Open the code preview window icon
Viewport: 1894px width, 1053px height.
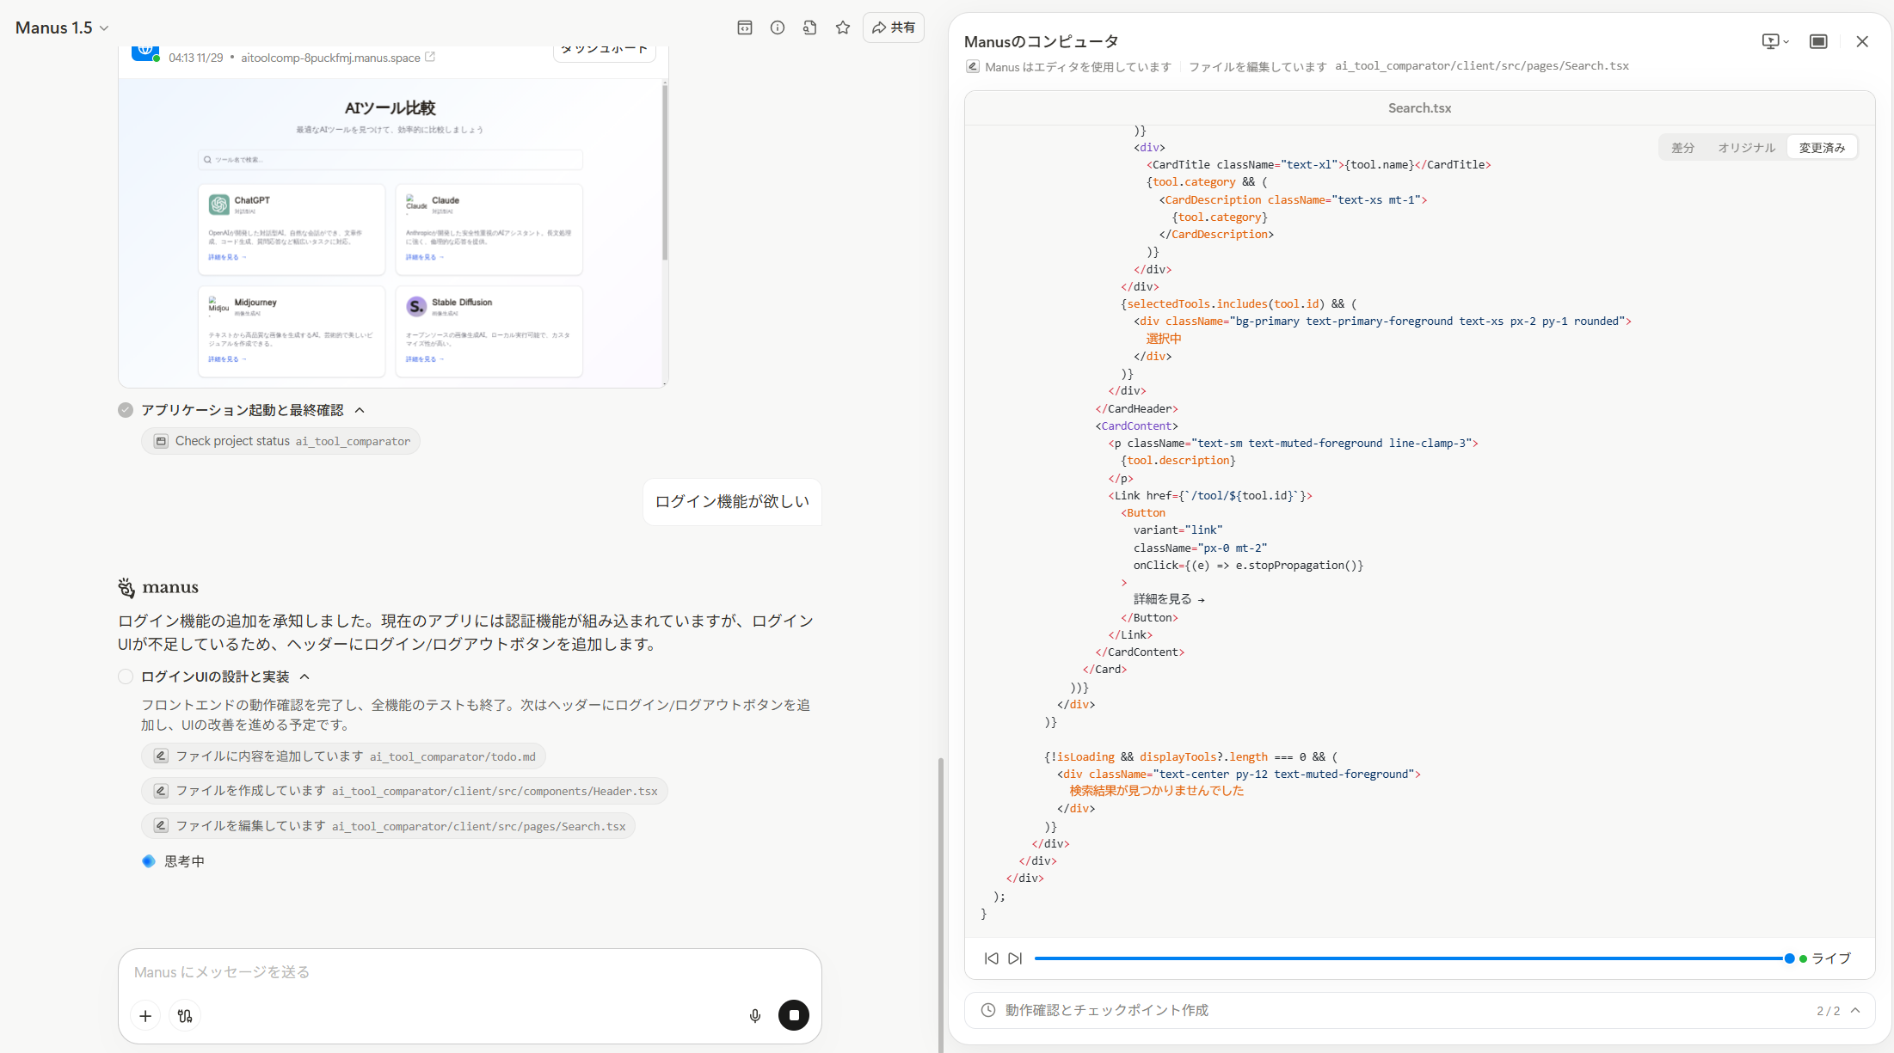(x=745, y=28)
